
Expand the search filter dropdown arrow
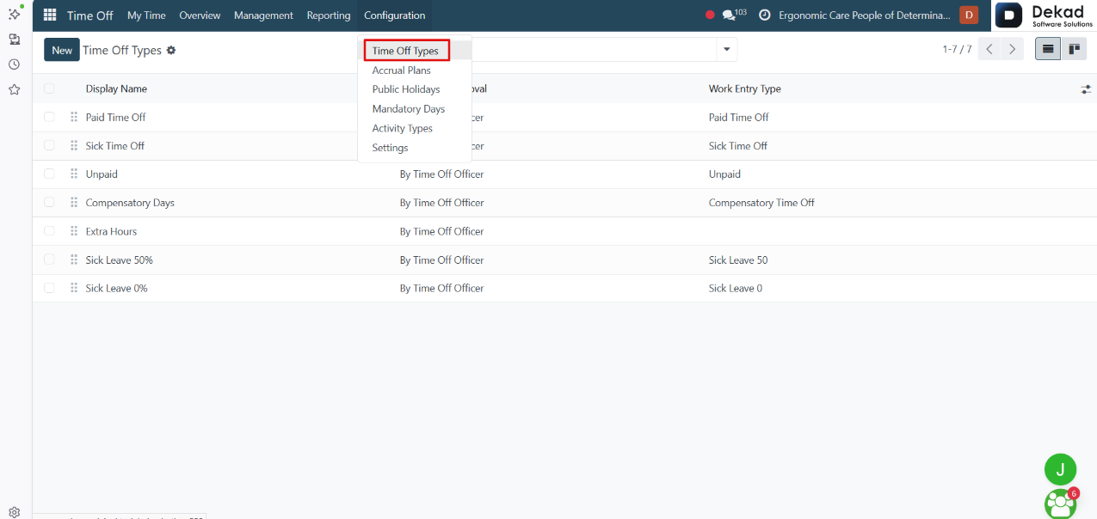(727, 50)
